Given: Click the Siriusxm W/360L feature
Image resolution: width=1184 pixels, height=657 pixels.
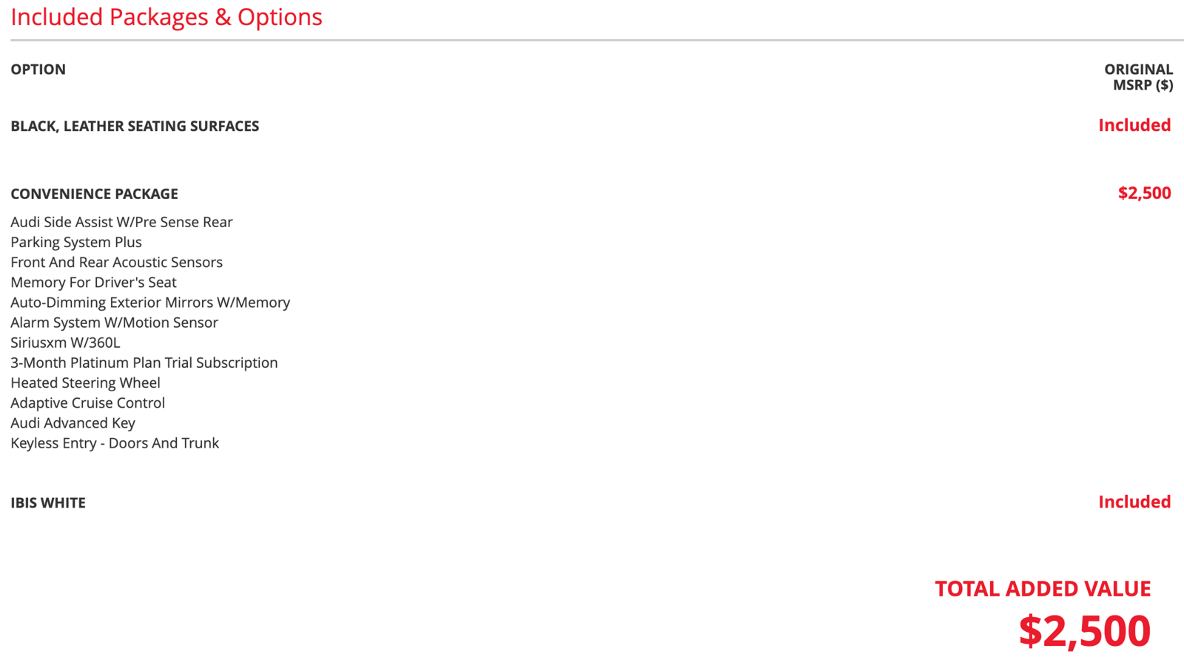Looking at the screenshot, I should (65, 343).
